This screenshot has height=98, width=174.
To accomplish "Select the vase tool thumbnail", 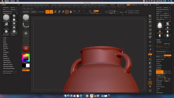I will point(160,26).
